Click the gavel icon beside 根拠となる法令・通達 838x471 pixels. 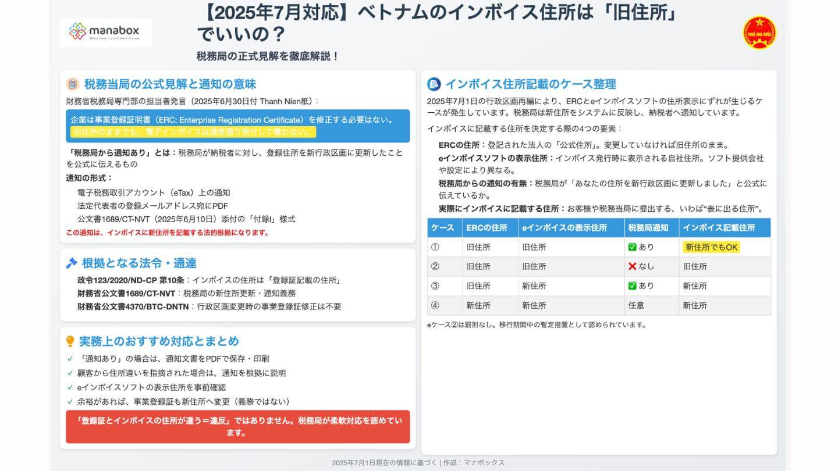coord(72,263)
